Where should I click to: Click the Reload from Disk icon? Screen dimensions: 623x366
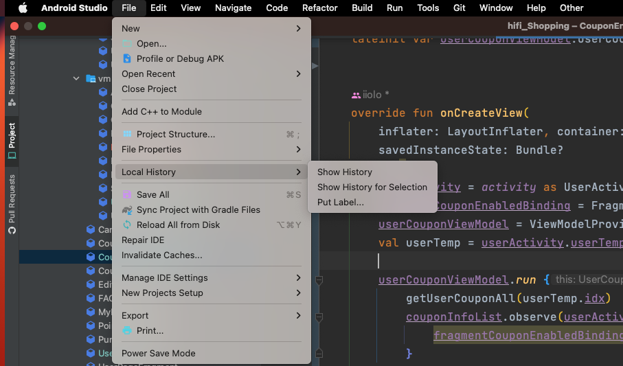[x=127, y=225]
